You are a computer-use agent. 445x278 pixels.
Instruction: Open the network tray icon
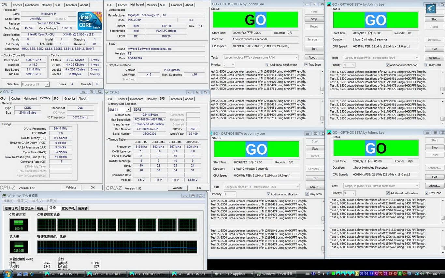417,274
